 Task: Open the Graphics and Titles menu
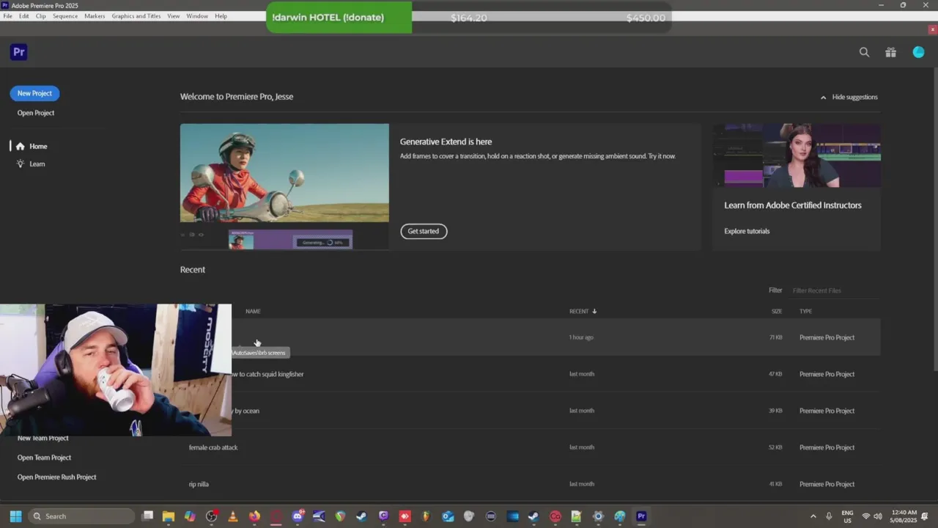click(136, 16)
